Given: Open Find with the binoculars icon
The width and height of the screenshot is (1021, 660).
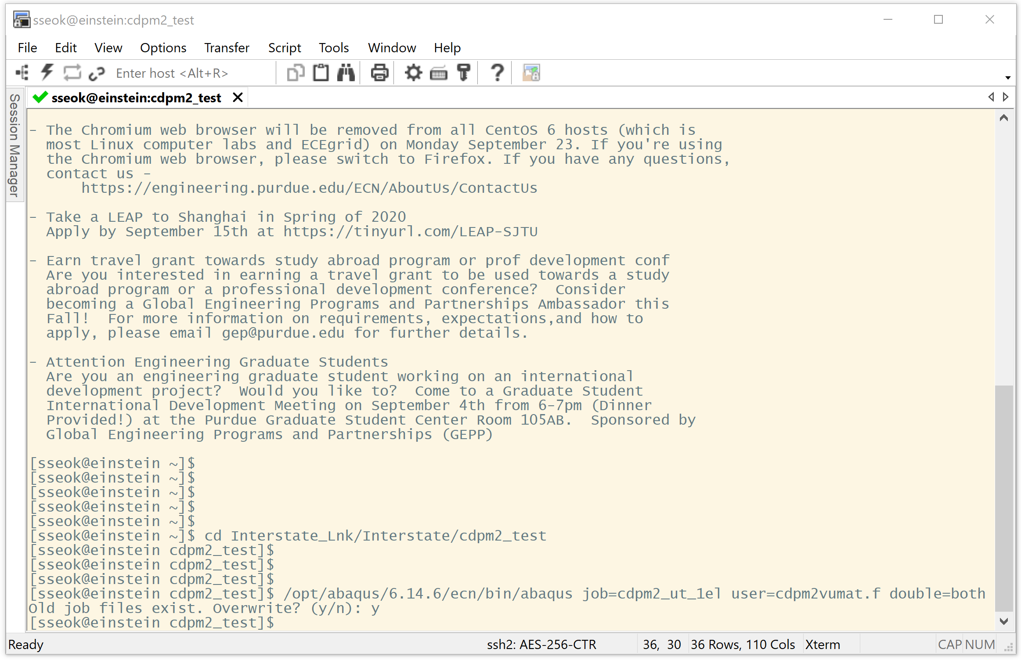Looking at the screenshot, I should [346, 73].
